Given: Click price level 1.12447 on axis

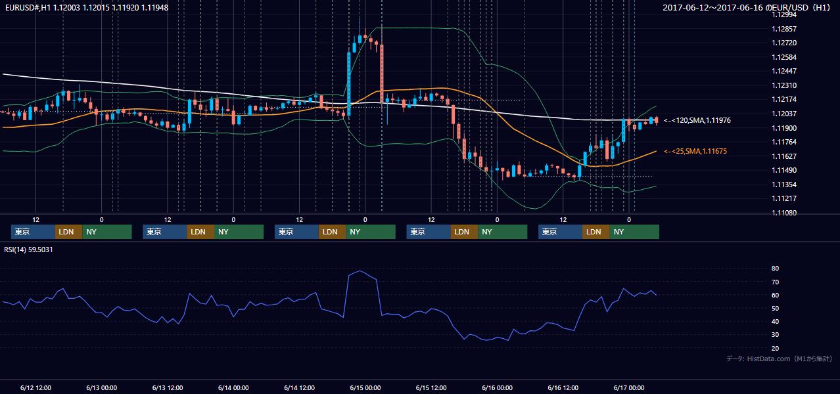Looking at the screenshot, I should point(784,71).
